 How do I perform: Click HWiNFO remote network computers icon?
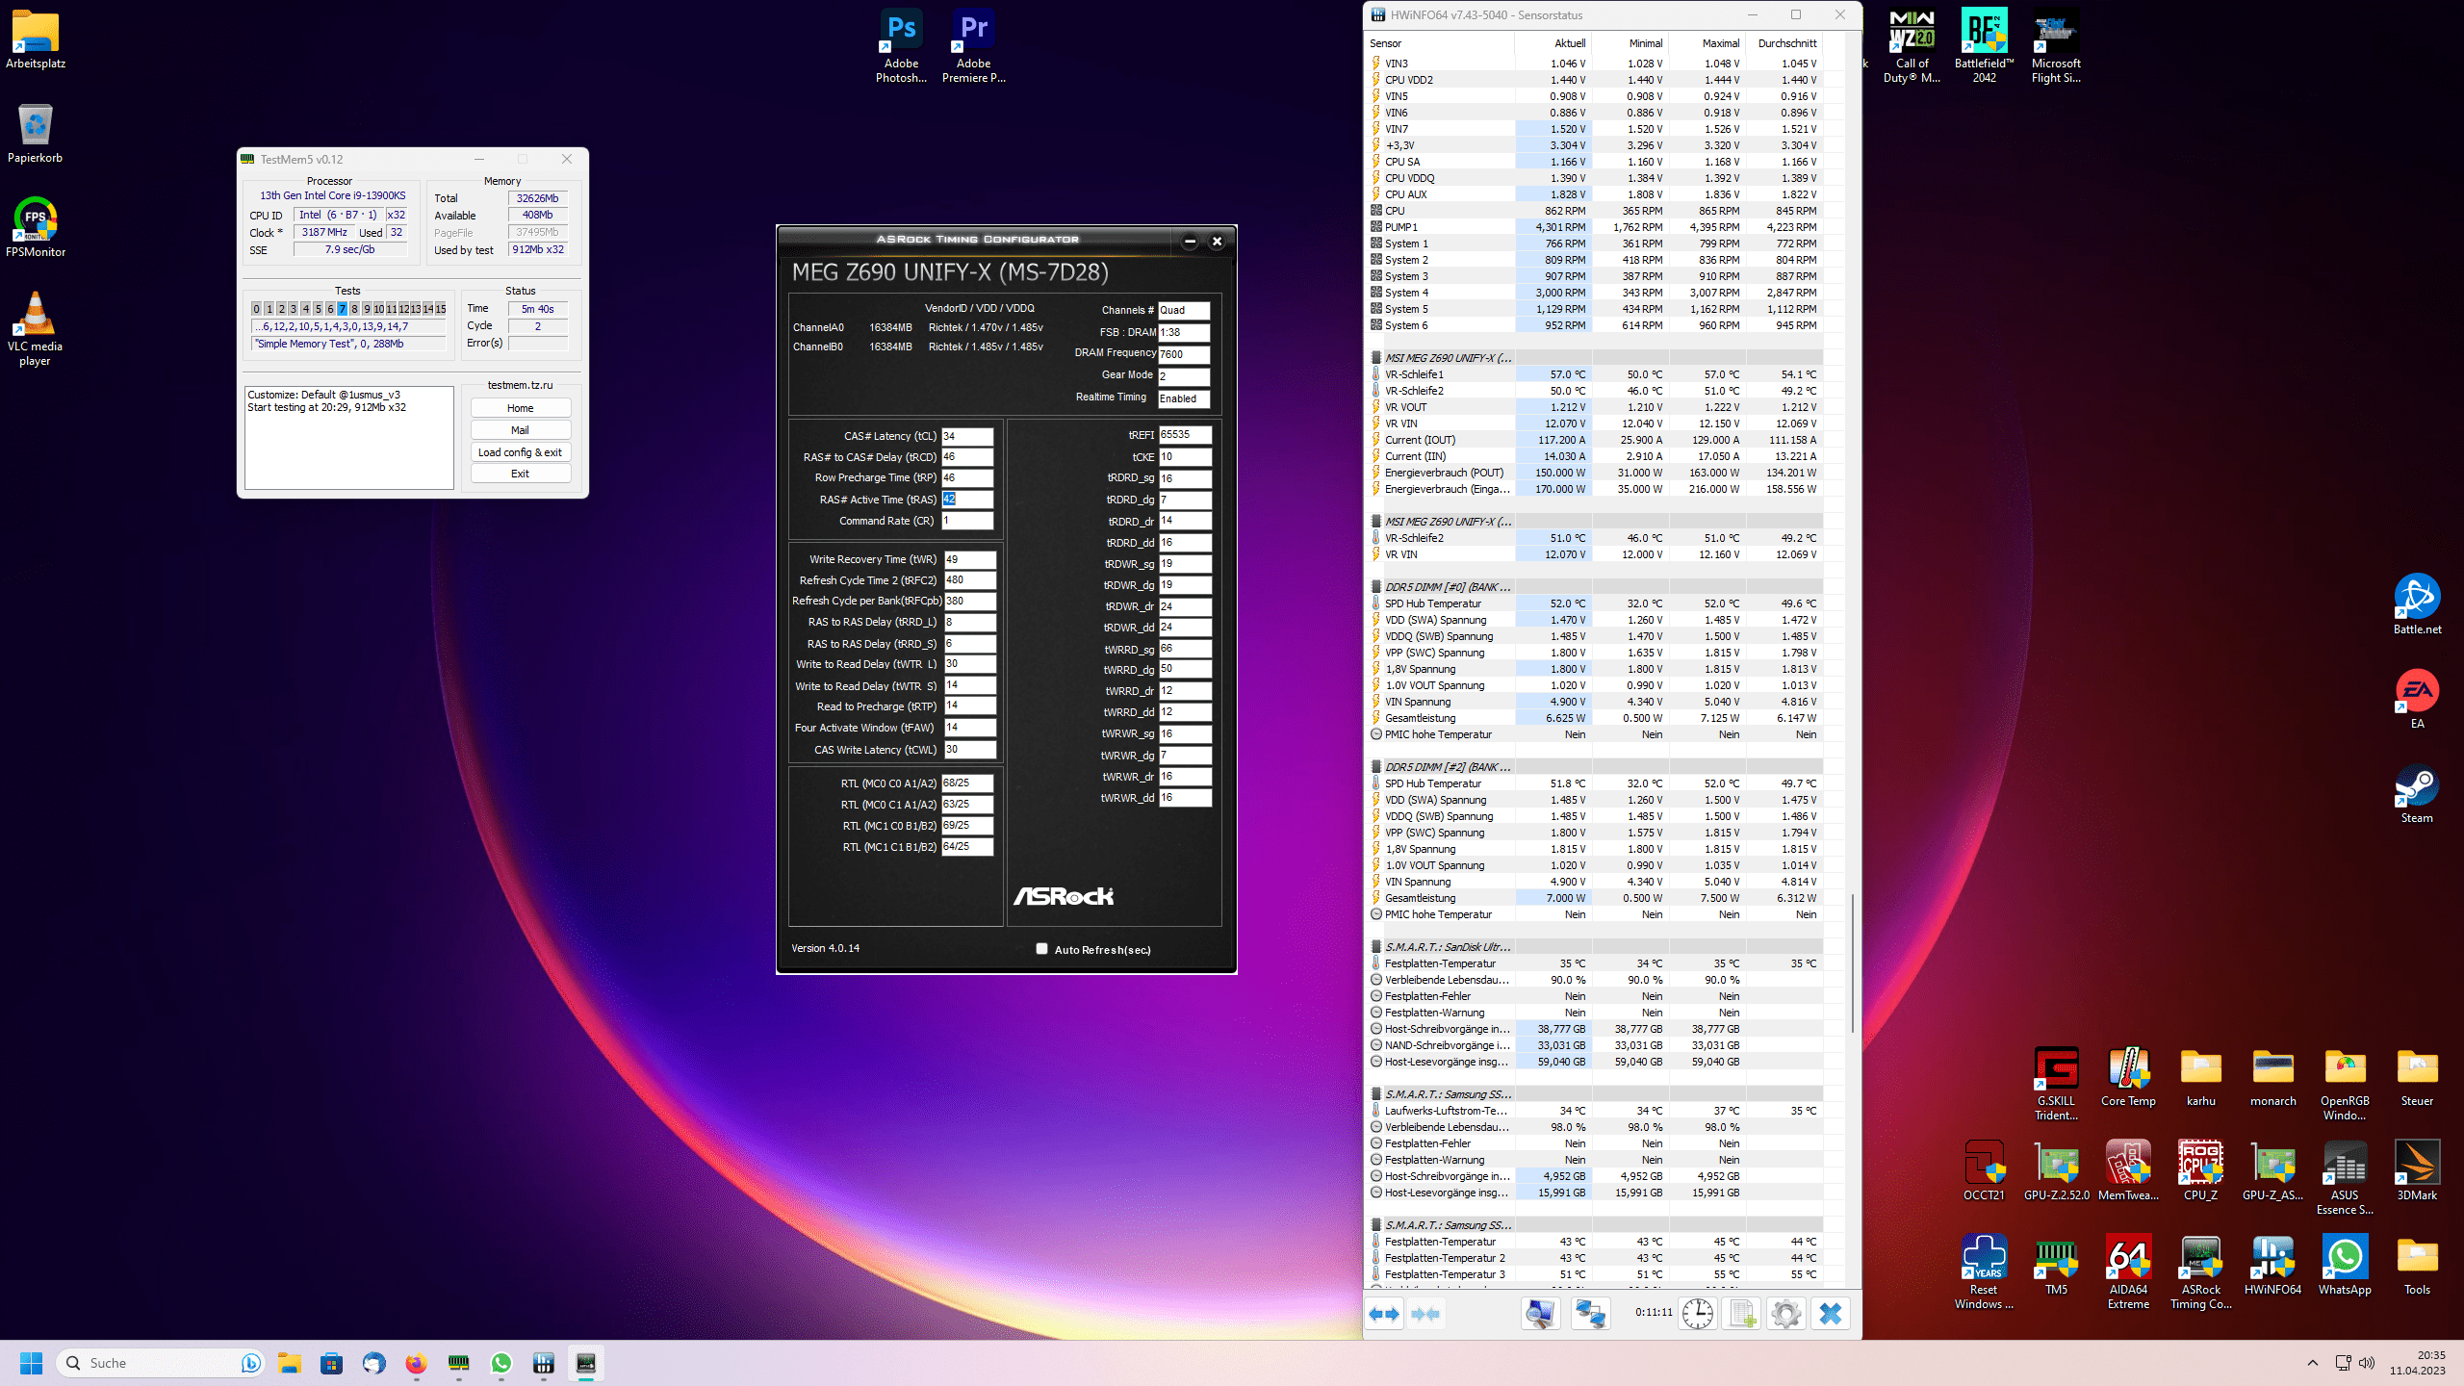click(x=1590, y=1314)
